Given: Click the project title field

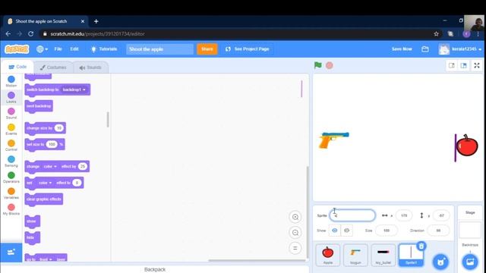Looking at the screenshot, I should 159,49.
